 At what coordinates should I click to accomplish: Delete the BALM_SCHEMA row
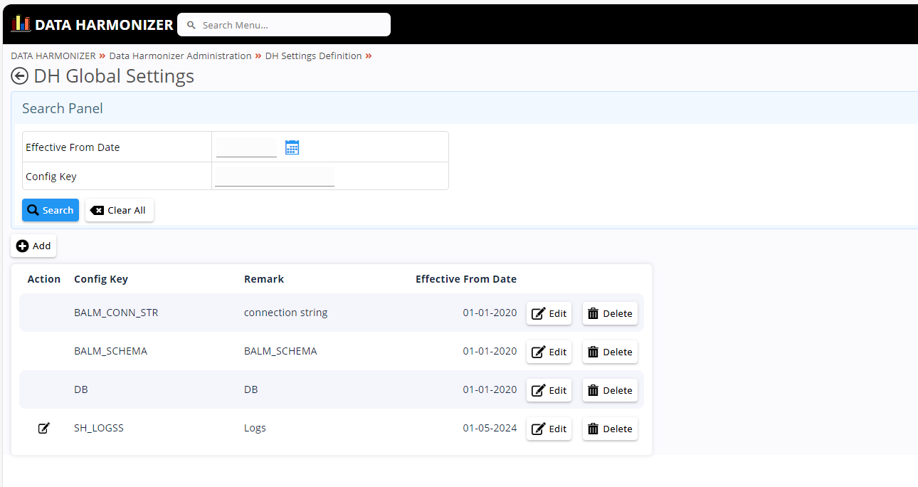click(x=610, y=352)
